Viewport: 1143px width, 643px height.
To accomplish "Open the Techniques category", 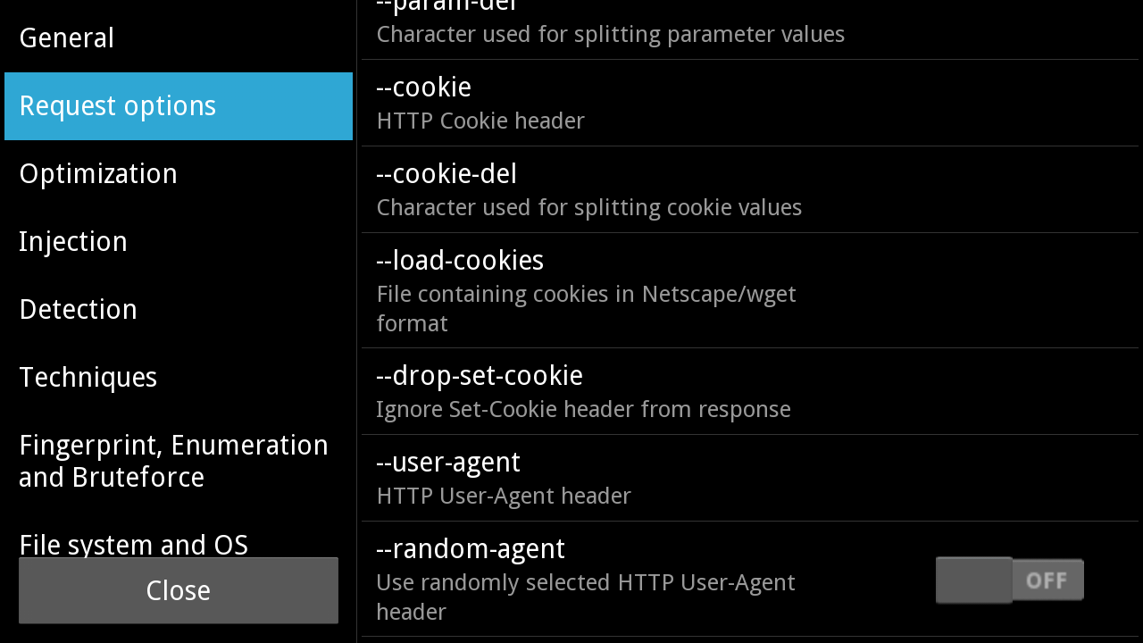I will coord(88,377).
